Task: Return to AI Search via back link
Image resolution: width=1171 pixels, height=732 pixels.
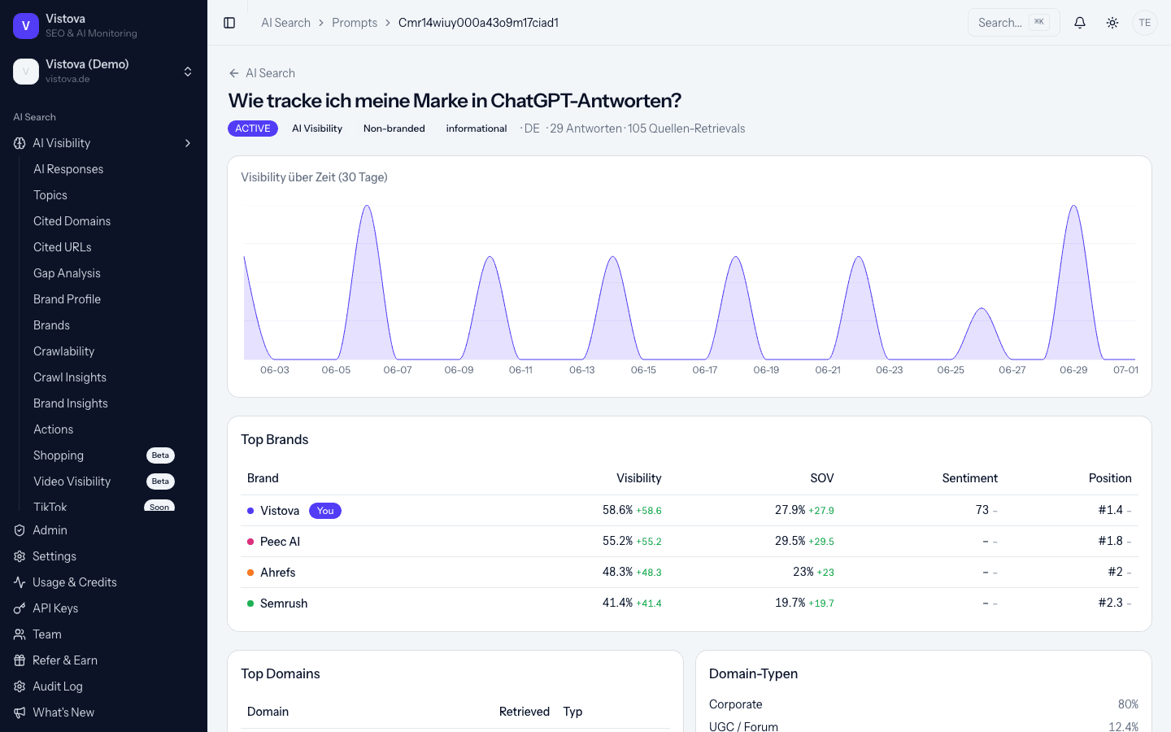Action: click(x=262, y=73)
